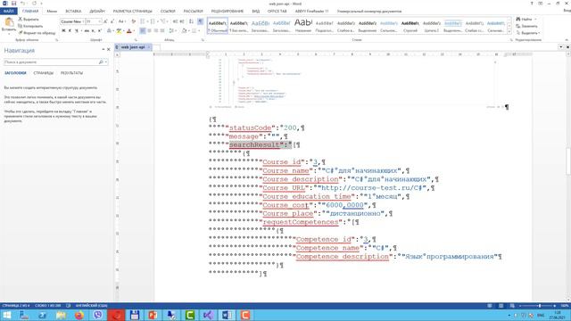The image size is (571, 321).
Task: Click Sort icon in Paragraph group
Action: (191, 21)
